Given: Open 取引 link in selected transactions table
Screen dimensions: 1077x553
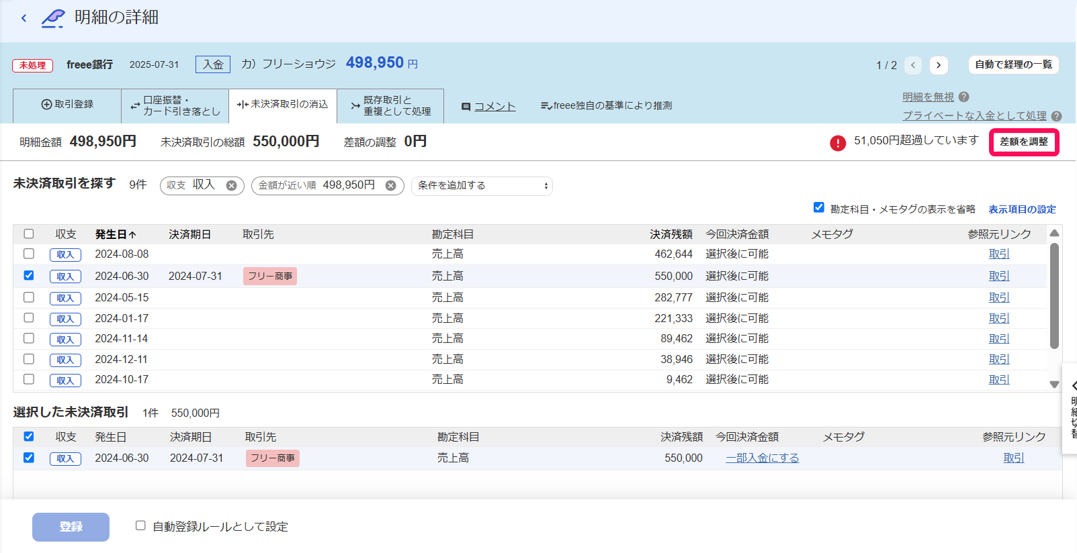Looking at the screenshot, I should click(x=1014, y=458).
